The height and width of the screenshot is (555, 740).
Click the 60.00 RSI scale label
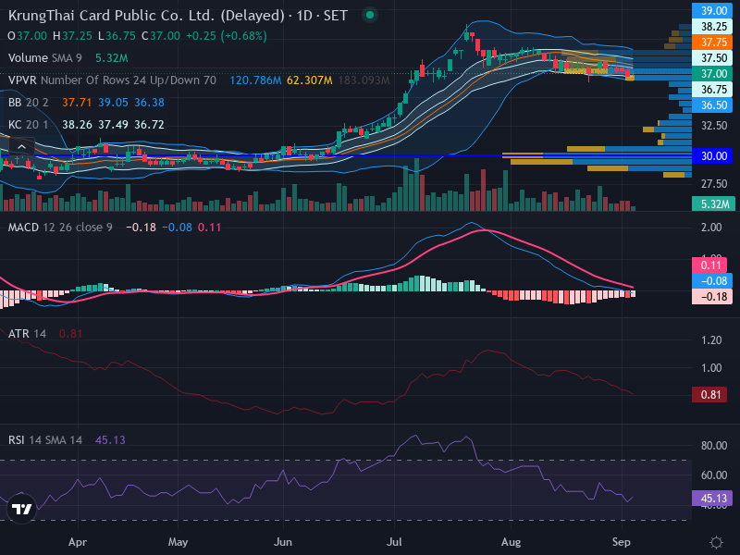(714, 475)
